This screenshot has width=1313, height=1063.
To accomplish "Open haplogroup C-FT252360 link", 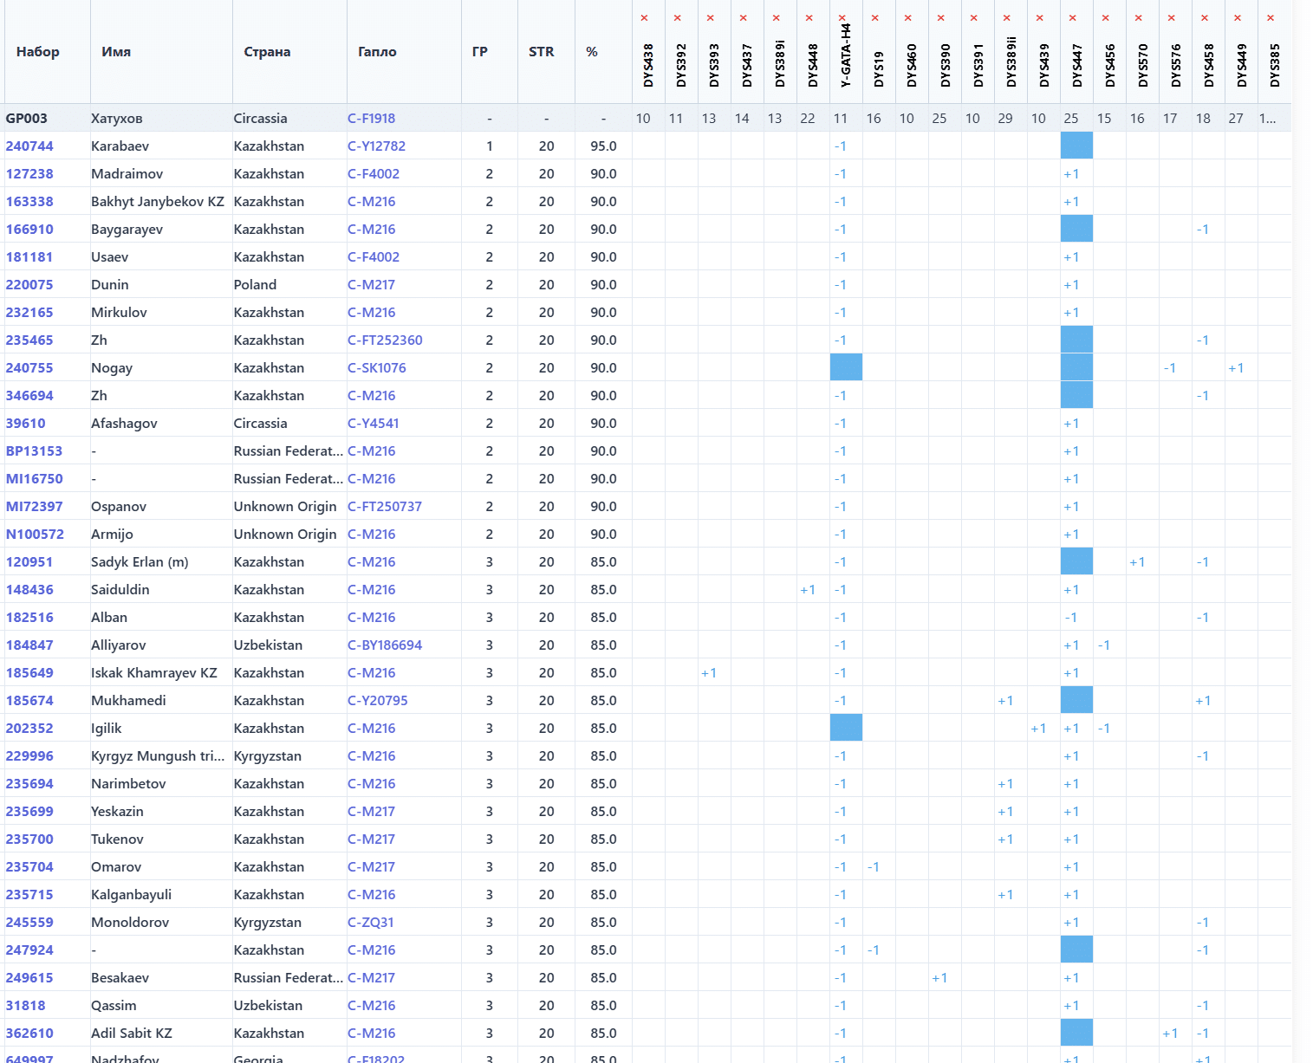I will click(x=385, y=340).
